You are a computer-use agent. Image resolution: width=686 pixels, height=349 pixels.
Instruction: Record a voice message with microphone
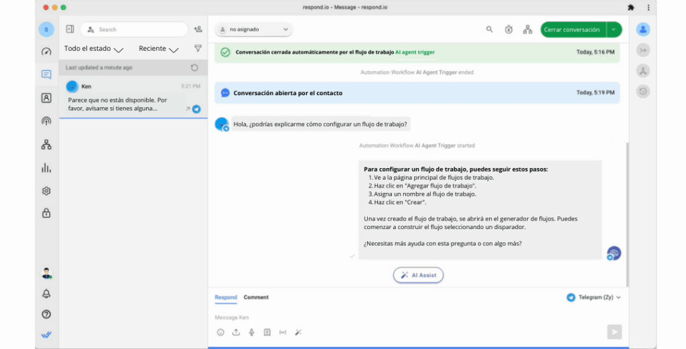coord(252,332)
